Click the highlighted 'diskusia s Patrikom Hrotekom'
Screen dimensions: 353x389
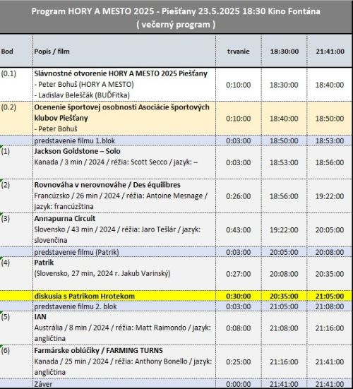pyautogui.click(x=84, y=296)
